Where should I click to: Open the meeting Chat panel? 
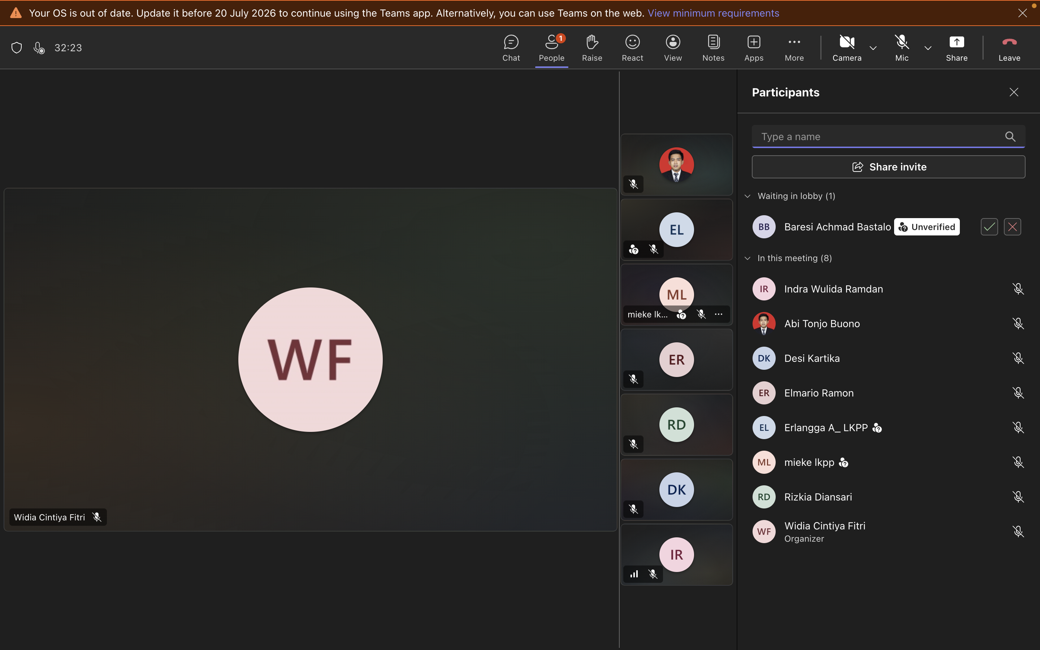(511, 48)
